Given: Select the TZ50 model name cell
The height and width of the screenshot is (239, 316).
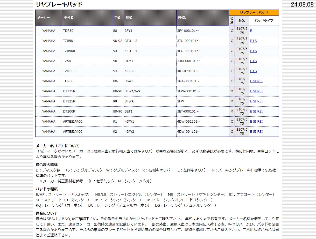Looking at the screenshot, I should [x=87, y=61].
